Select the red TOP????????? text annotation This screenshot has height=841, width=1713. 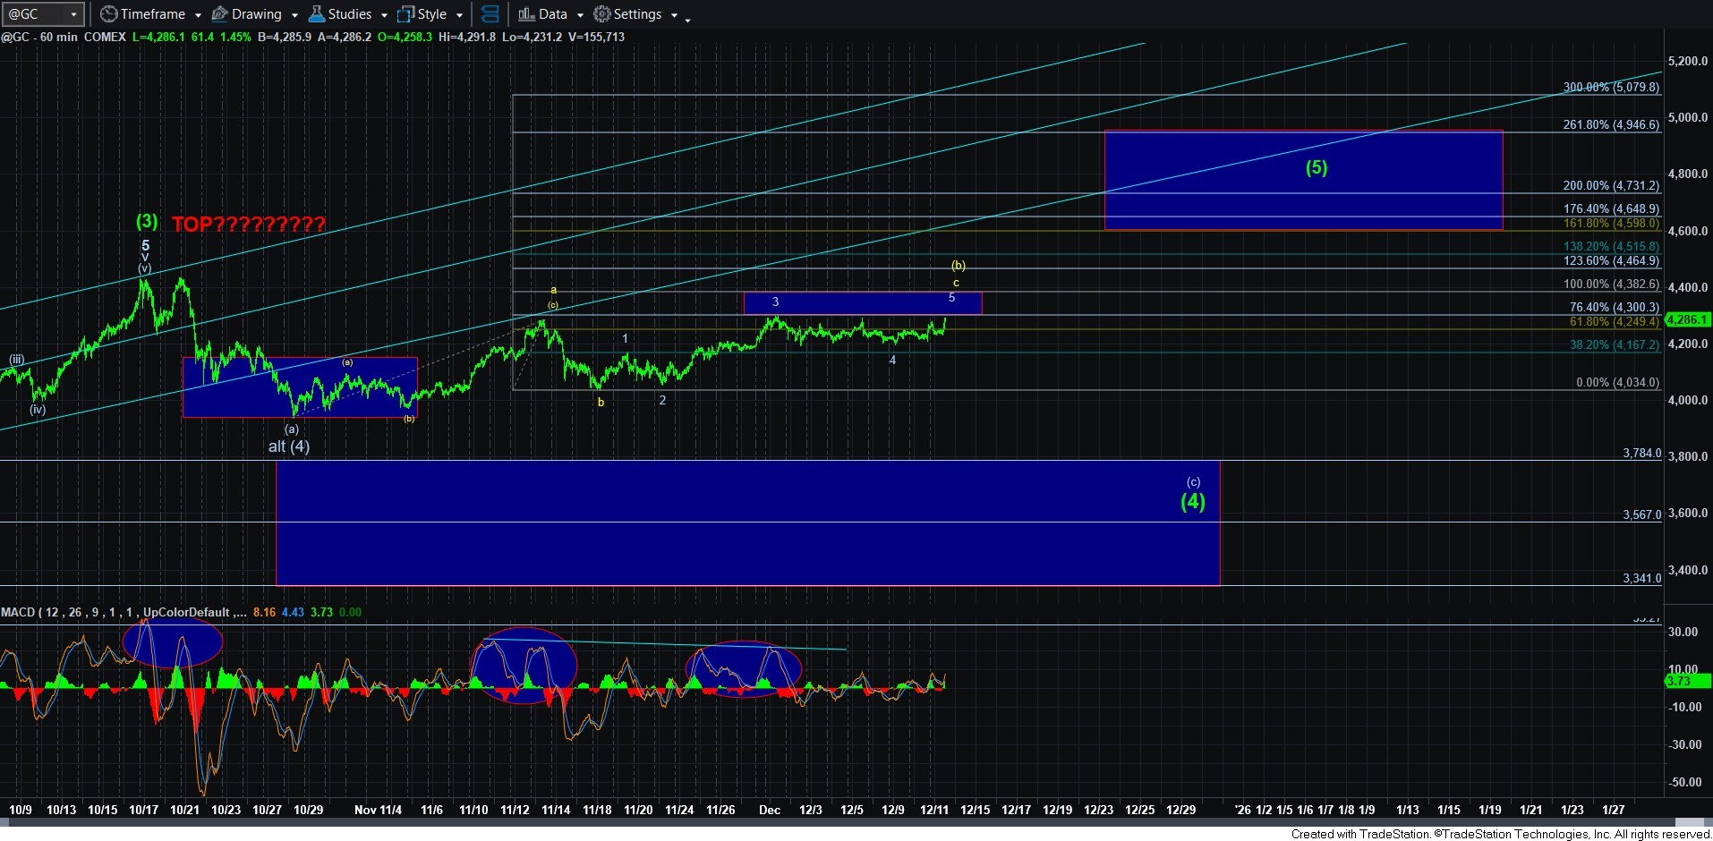pos(248,225)
